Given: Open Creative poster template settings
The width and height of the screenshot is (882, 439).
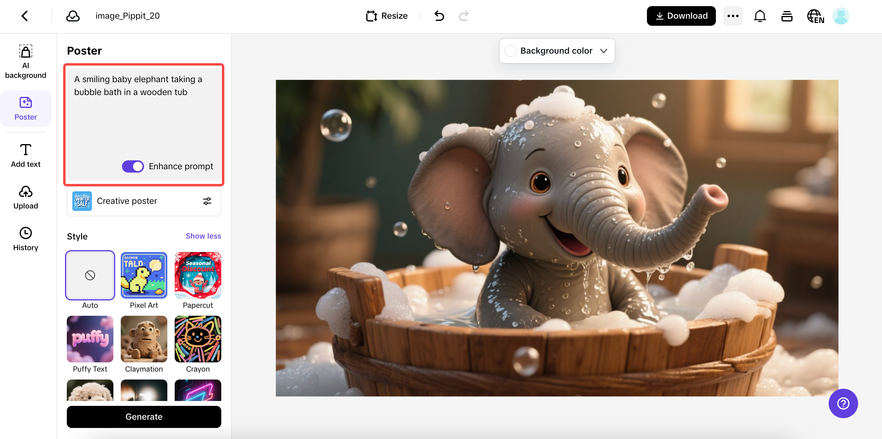Looking at the screenshot, I should (207, 201).
